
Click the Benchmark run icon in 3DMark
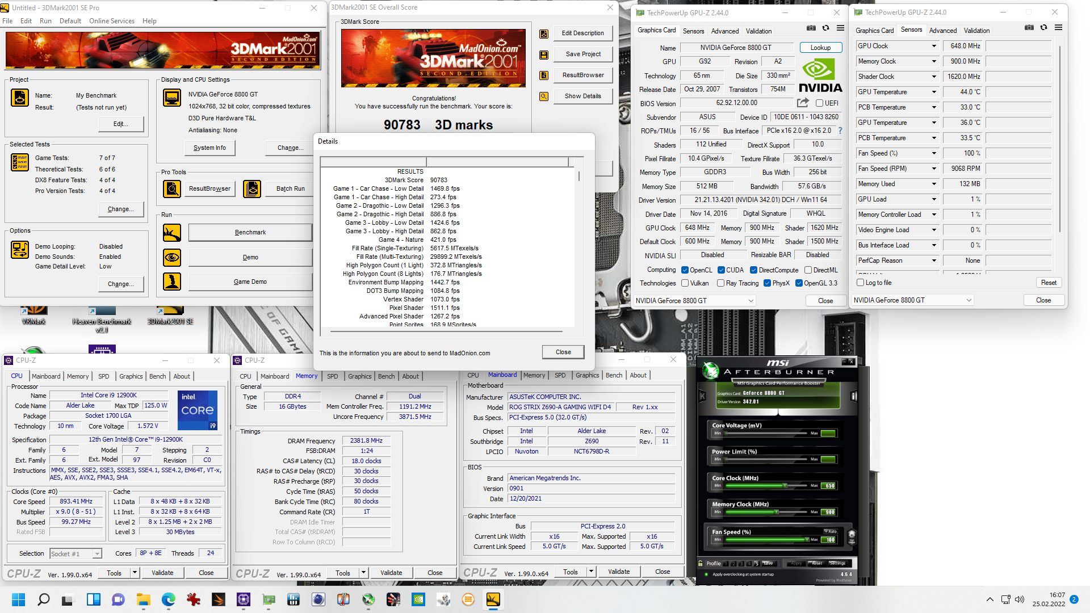click(x=172, y=233)
